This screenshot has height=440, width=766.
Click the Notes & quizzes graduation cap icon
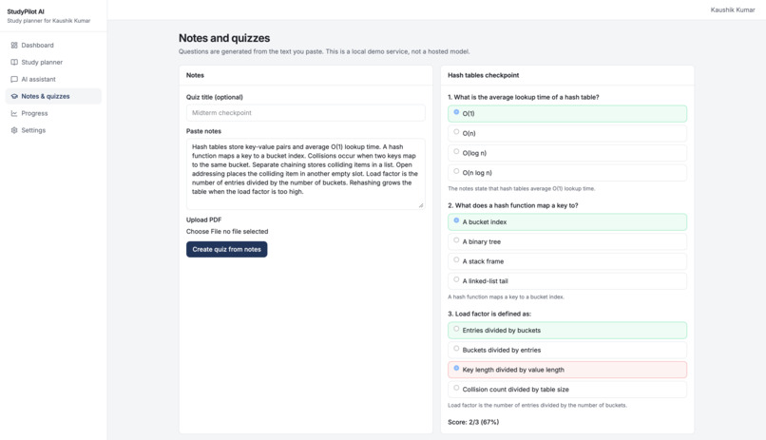click(x=14, y=96)
